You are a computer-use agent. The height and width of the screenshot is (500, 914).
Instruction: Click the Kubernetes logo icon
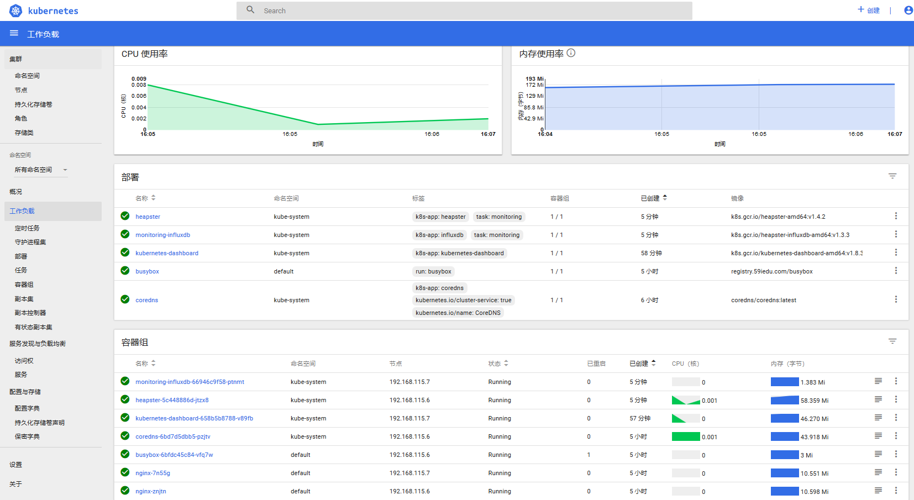pos(15,10)
